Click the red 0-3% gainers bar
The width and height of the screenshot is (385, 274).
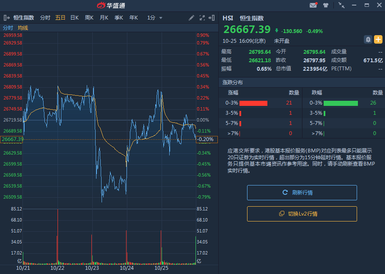pos(253,103)
